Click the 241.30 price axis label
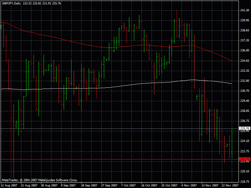Viewport: 251px width, 188px height. click(245, 10)
